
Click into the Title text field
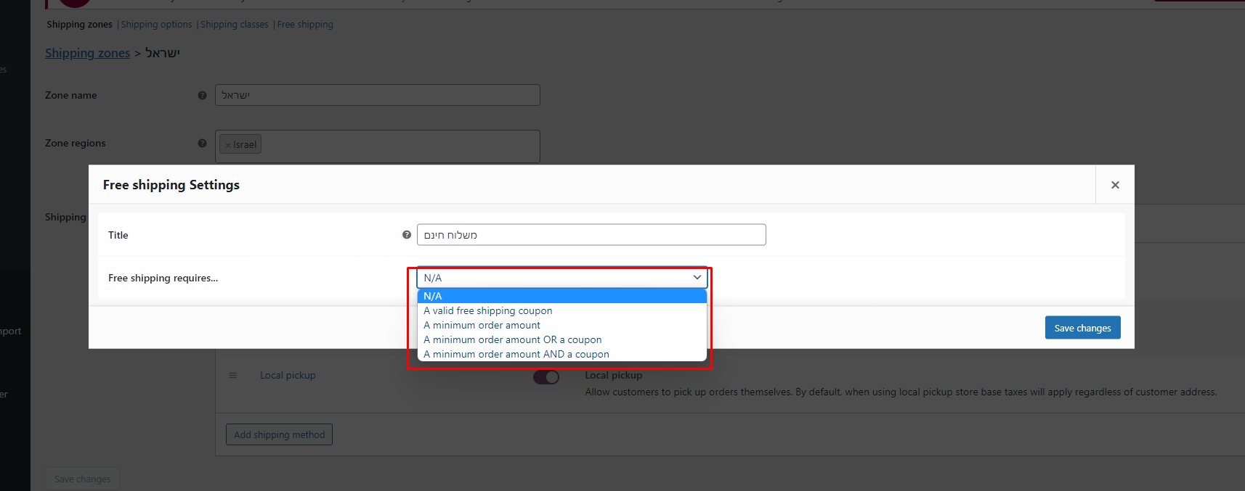[591, 234]
